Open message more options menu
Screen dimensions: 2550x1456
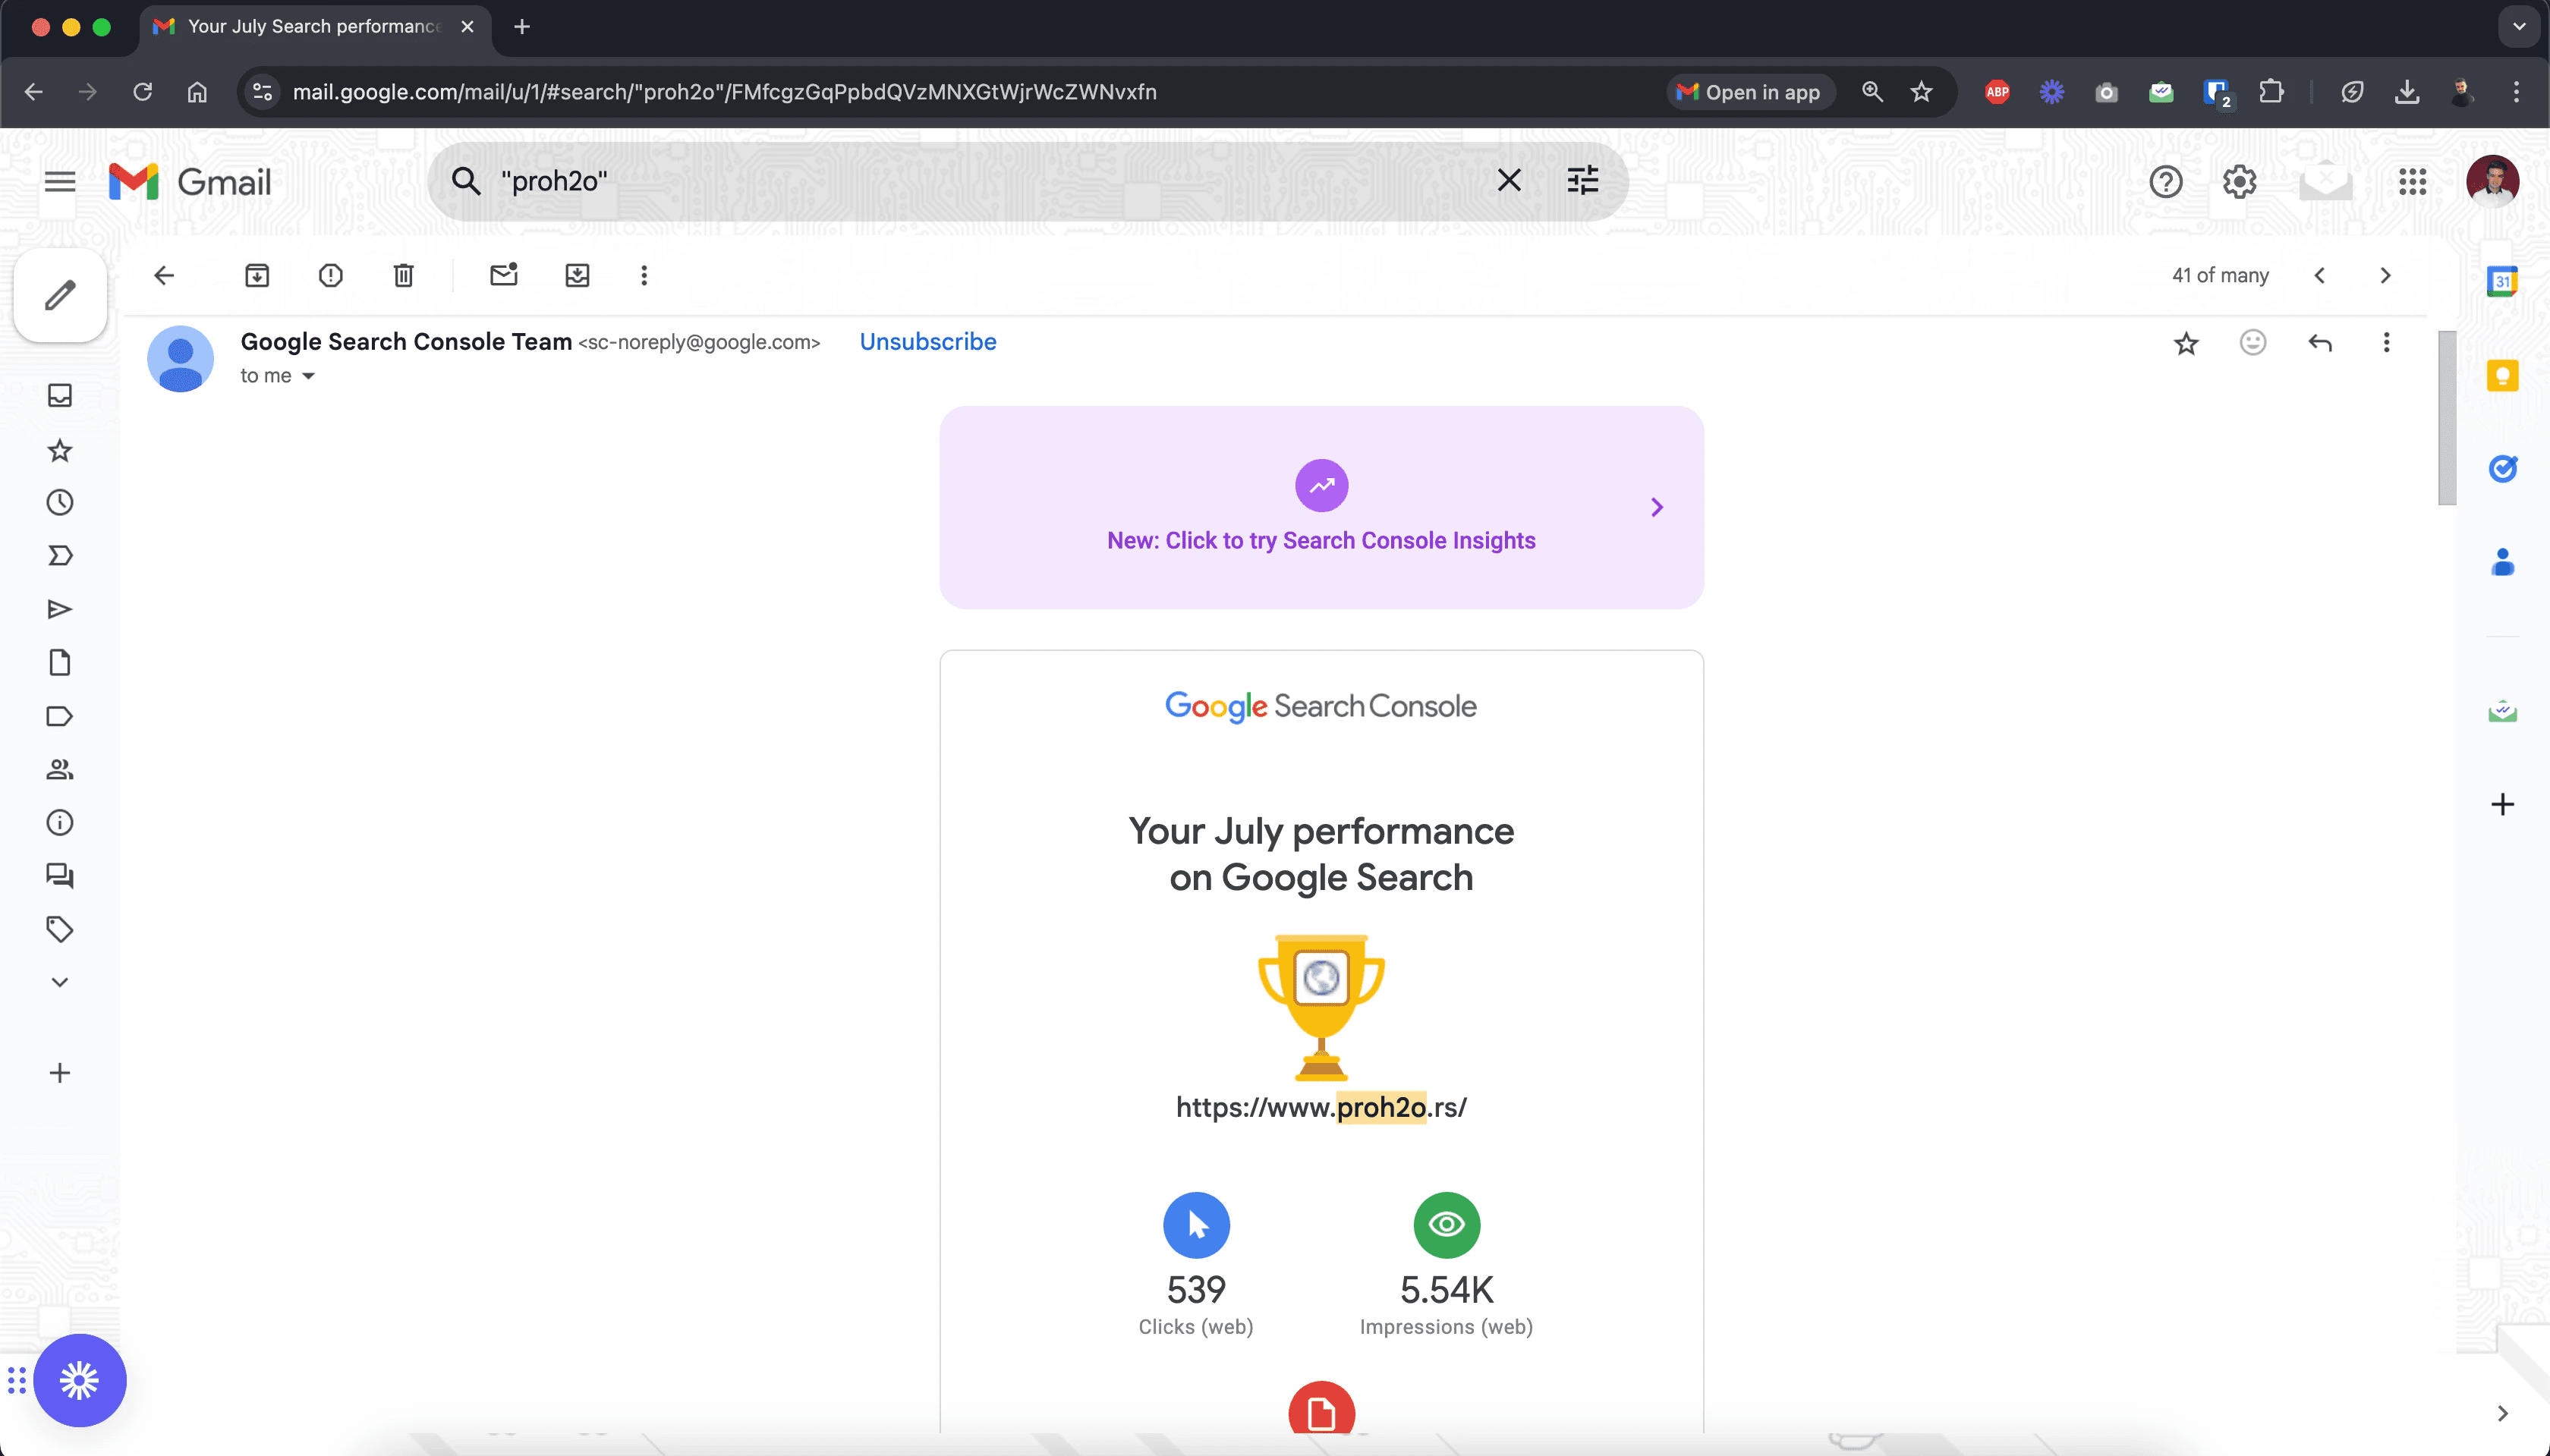tap(2386, 343)
